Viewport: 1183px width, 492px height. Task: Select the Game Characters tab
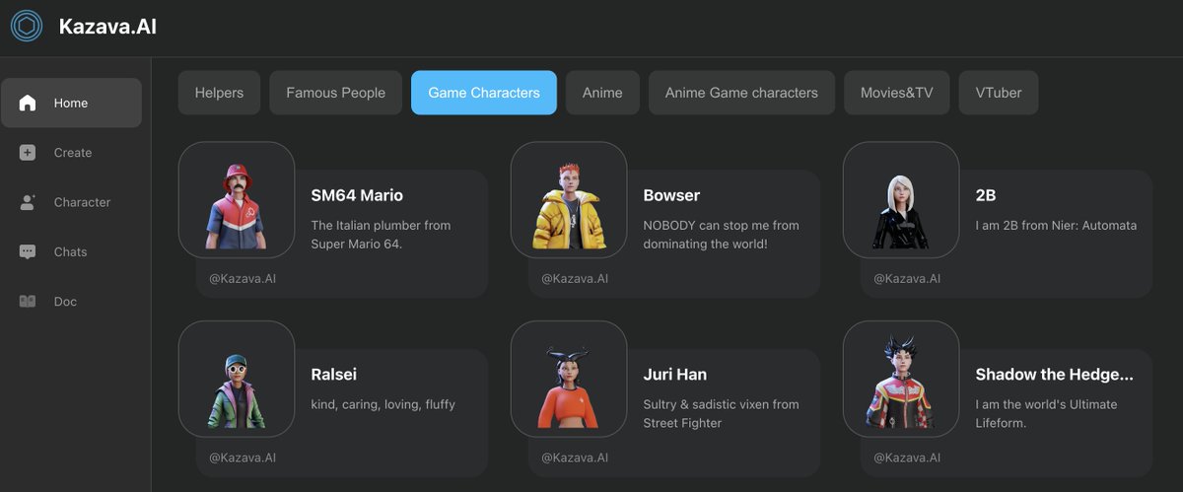click(x=484, y=93)
